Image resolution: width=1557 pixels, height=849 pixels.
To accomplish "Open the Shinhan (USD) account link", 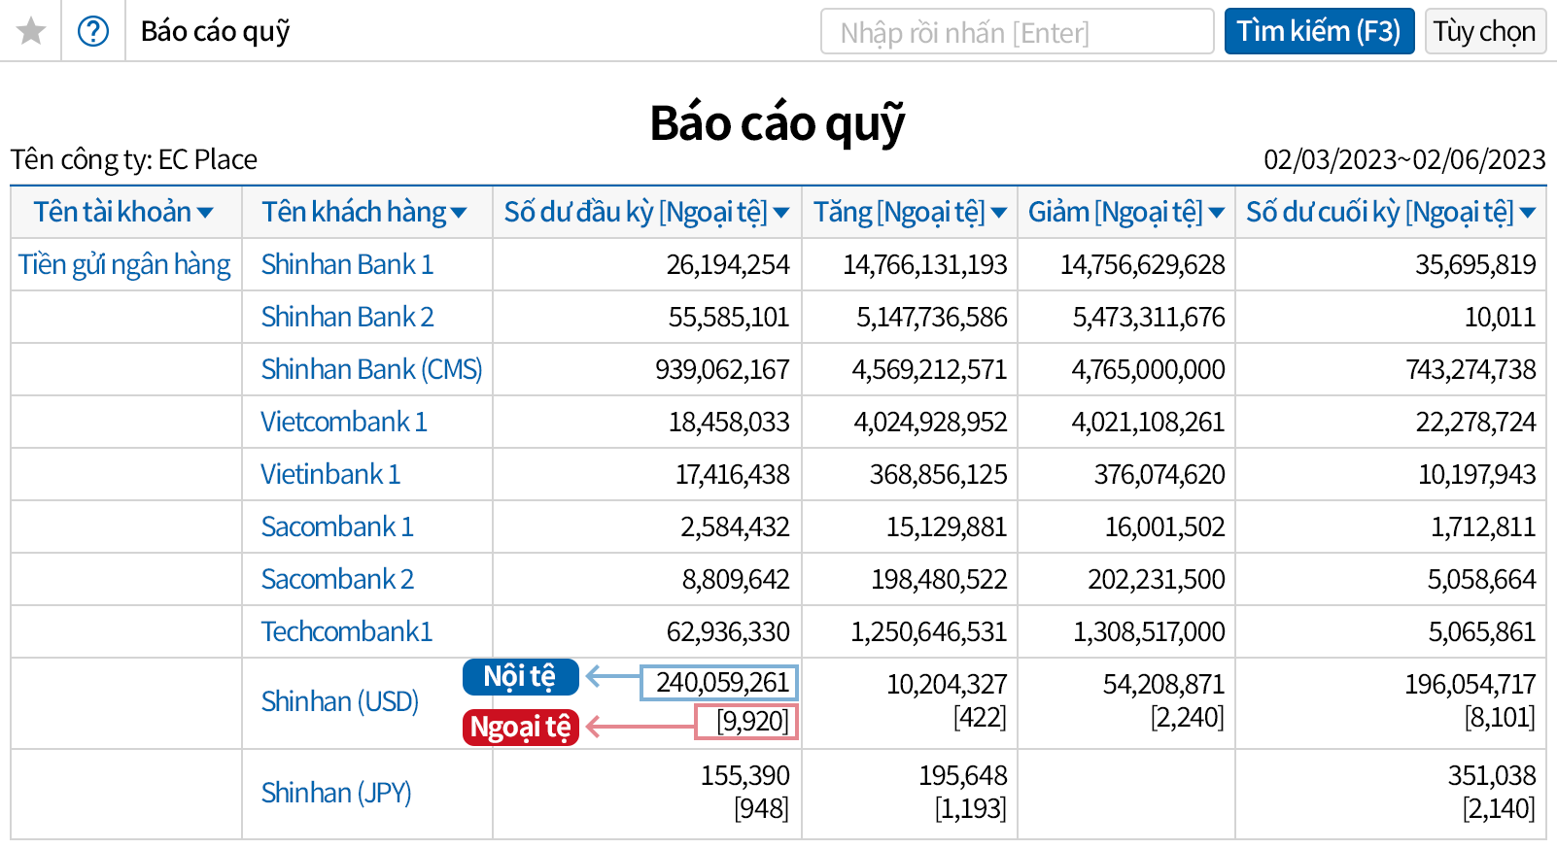I will pos(339,702).
